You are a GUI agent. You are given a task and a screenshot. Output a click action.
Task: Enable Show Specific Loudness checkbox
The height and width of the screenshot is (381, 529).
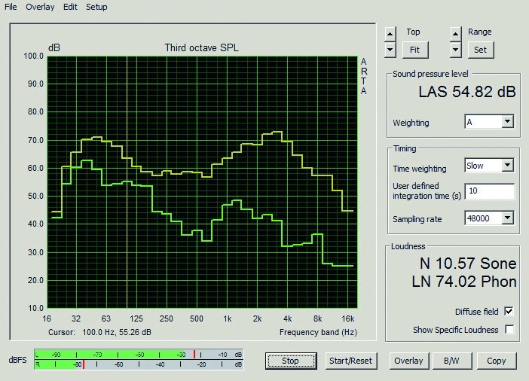pos(509,330)
